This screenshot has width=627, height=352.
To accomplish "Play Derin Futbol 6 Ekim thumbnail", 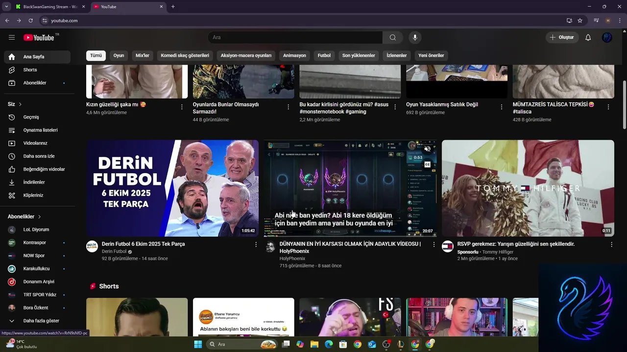I will click(172, 188).
